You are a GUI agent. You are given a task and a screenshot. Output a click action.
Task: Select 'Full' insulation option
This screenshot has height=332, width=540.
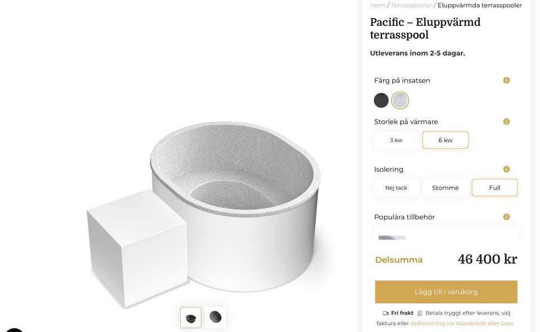click(494, 188)
